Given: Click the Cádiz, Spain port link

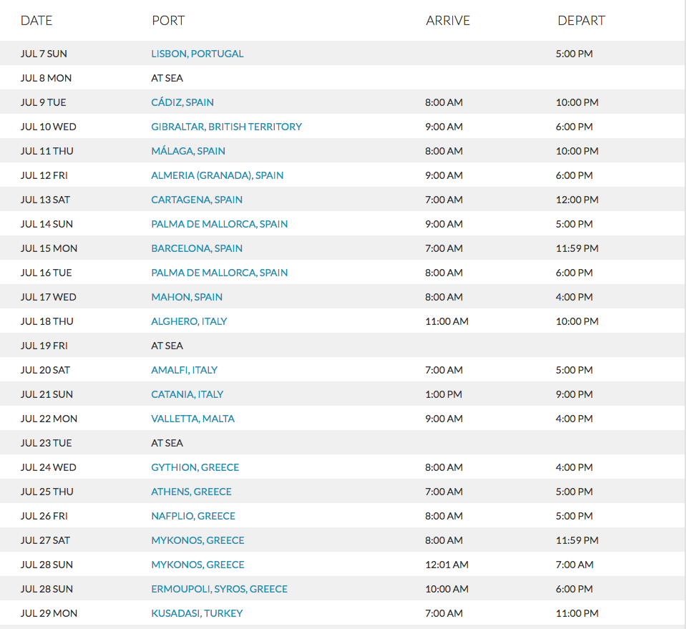Looking at the screenshot, I should tap(182, 102).
